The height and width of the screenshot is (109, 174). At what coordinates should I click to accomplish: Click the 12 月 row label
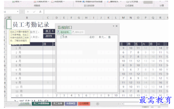[x=19, y=96]
